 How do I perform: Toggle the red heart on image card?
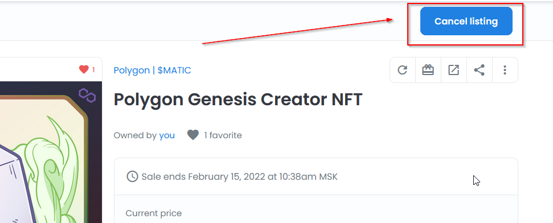pos(84,69)
